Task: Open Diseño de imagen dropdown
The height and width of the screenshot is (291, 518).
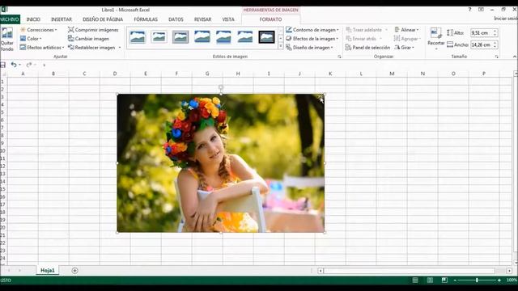Action: [x=309, y=48]
